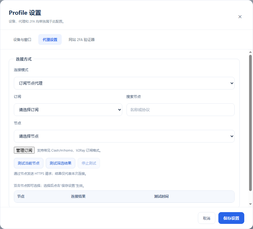The width and height of the screenshot is (253, 229).
Task: Click the 连接结果 column header
Action: click(78, 196)
